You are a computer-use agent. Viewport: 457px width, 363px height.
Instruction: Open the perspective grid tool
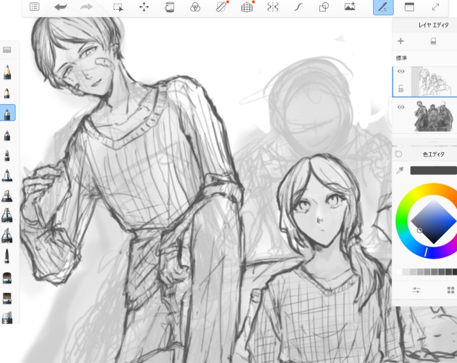(x=247, y=7)
